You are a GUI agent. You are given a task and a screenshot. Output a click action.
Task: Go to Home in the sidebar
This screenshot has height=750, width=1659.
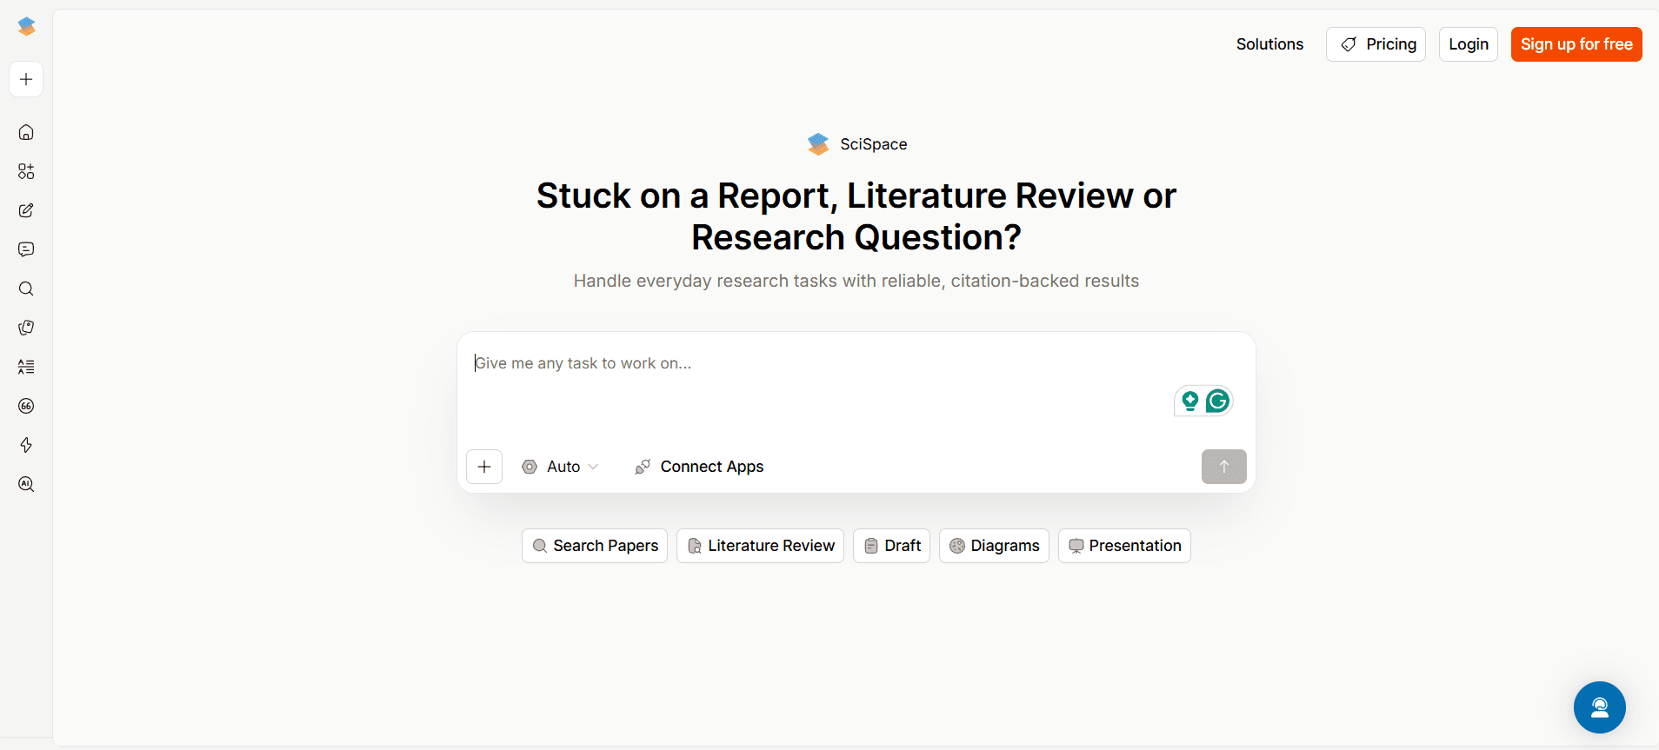point(26,132)
